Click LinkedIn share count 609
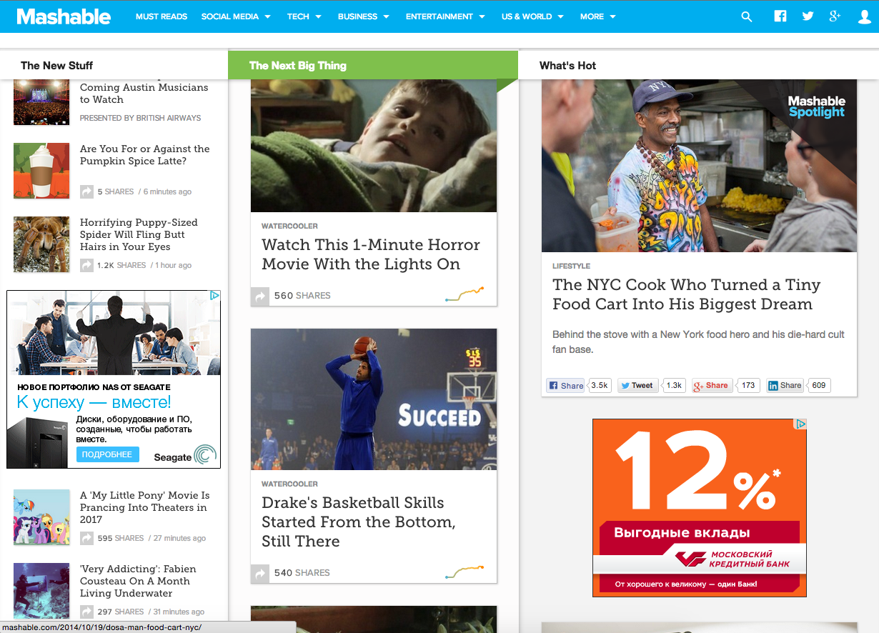This screenshot has height=633, width=879. tap(819, 385)
